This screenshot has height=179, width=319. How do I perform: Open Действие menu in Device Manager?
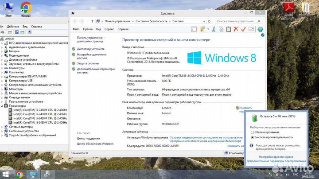(x=13, y=27)
